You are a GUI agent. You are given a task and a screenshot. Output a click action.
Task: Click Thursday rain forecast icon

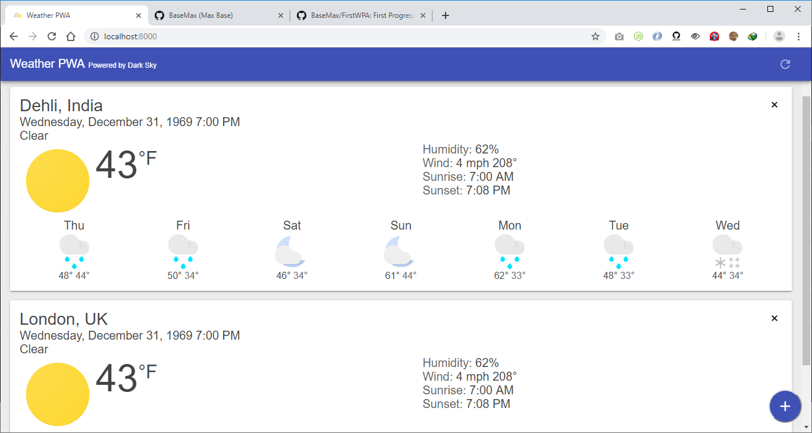(x=74, y=251)
